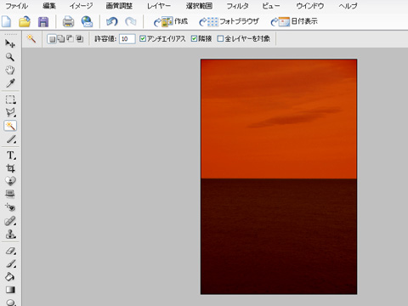
Task: Click the フォトブラウザ button
Action: pos(229,21)
